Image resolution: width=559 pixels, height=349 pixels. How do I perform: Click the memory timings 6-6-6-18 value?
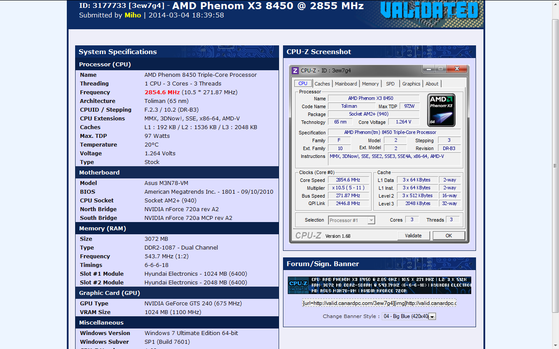156,265
